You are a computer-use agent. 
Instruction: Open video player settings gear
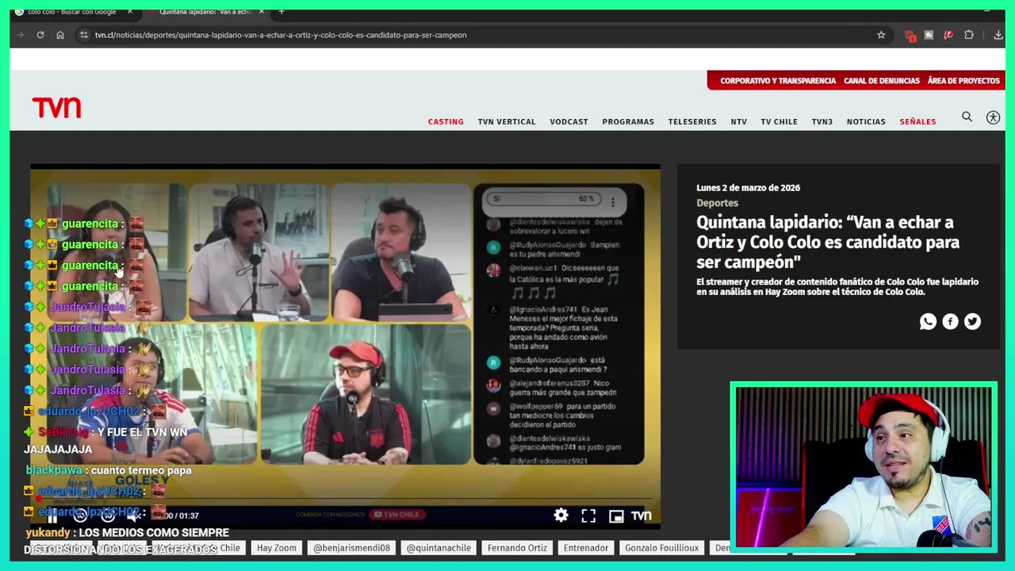(x=561, y=515)
